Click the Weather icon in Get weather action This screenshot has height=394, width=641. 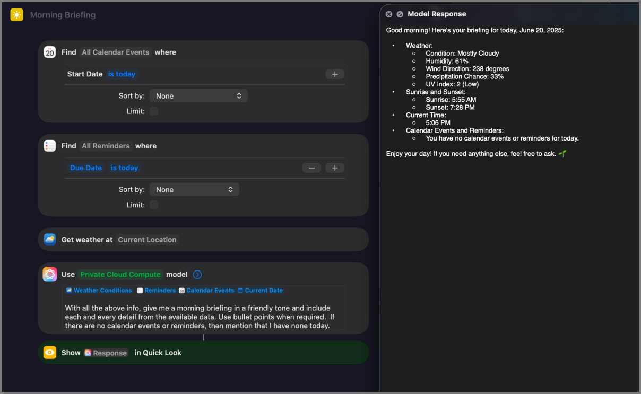coord(50,240)
